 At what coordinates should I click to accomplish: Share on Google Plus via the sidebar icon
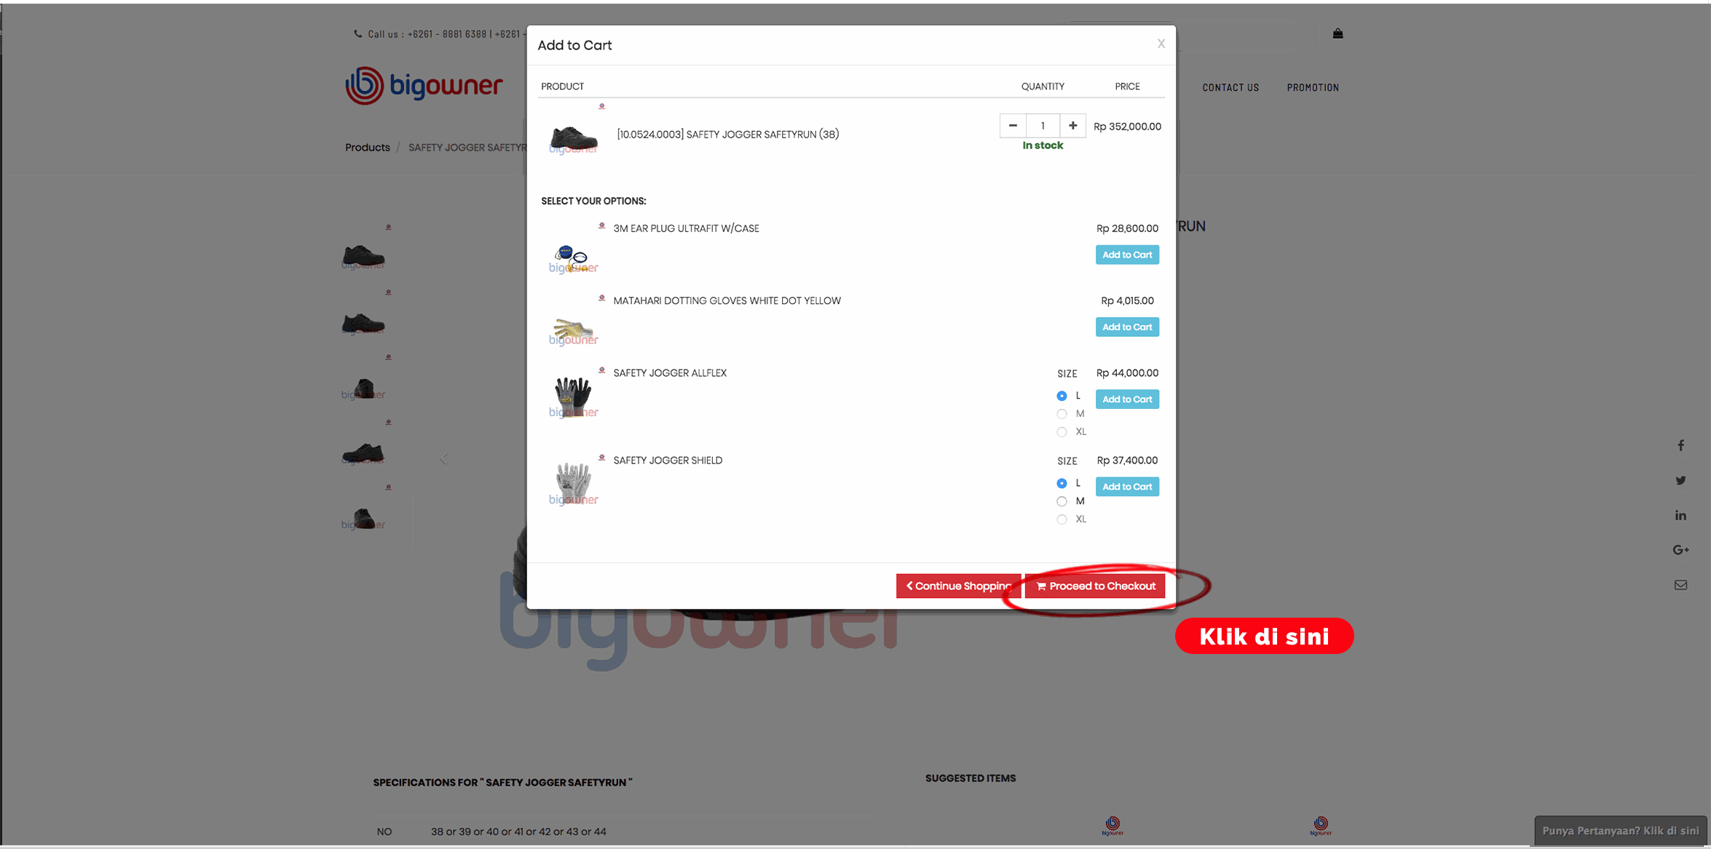1680,550
